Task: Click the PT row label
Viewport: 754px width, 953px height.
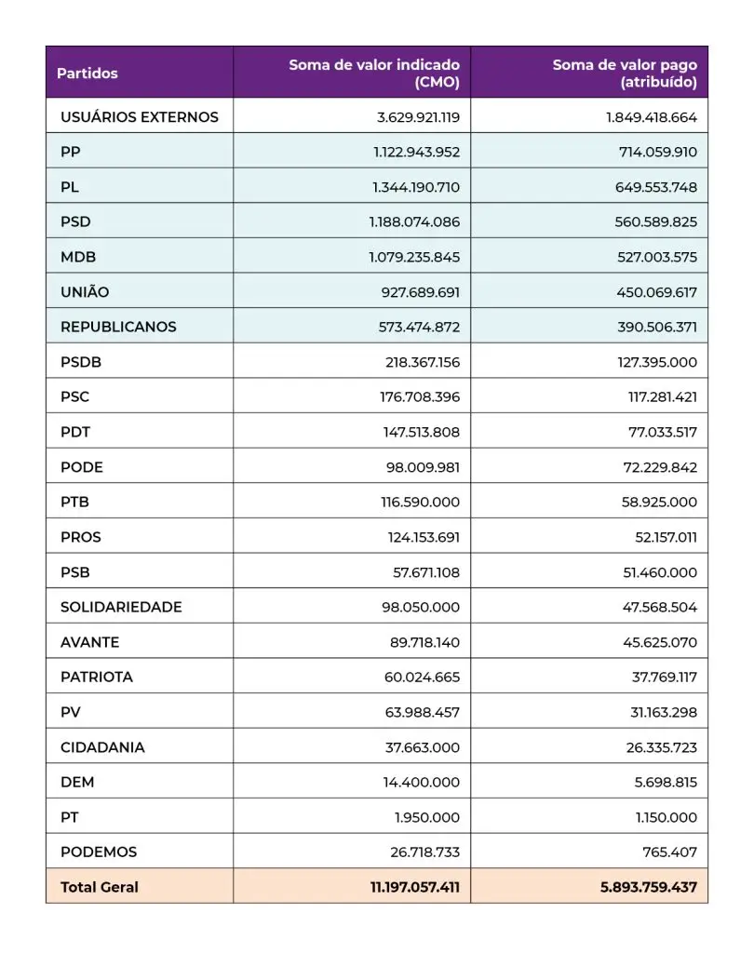Action: [x=70, y=817]
